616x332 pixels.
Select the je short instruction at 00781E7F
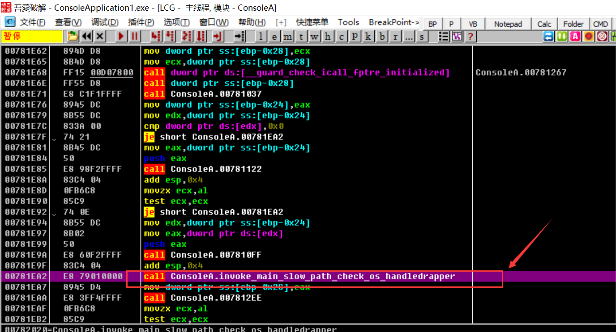(x=214, y=137)
